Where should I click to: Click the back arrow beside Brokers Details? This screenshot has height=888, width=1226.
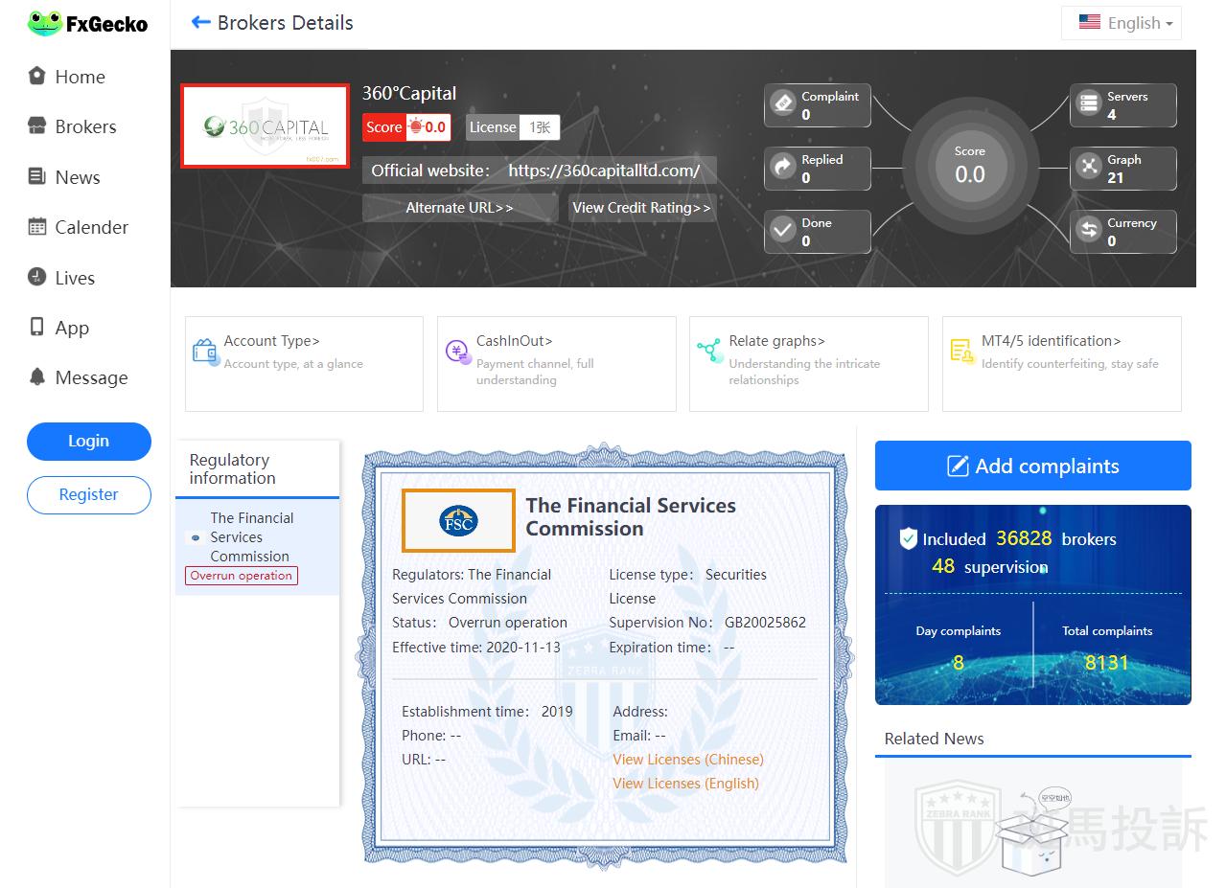click(200, 23)
